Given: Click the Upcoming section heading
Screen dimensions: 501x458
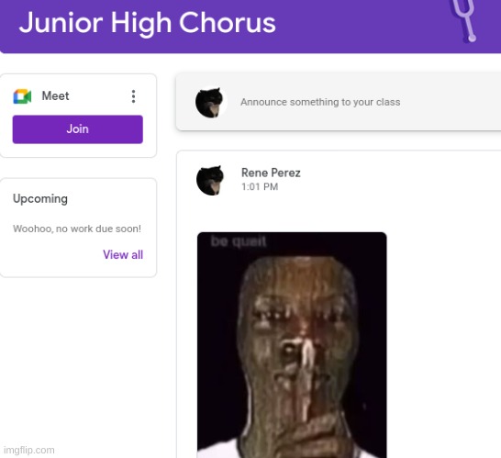Looking at the screenshot, I should click(40, 199).
